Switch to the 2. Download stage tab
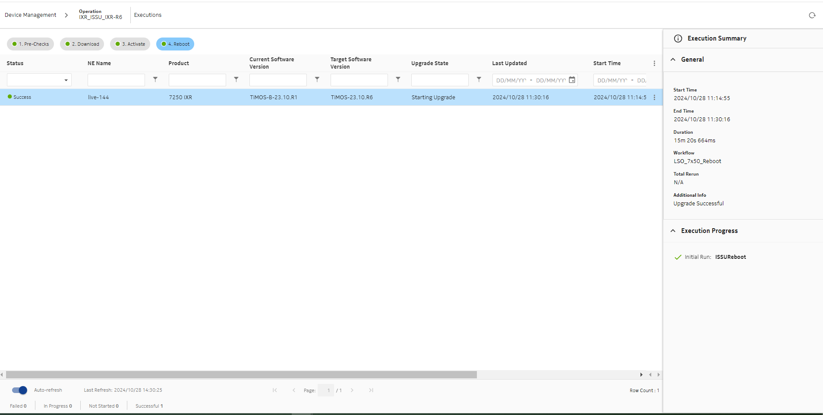Viewport: 823px width, 415px height. point(82,44)
